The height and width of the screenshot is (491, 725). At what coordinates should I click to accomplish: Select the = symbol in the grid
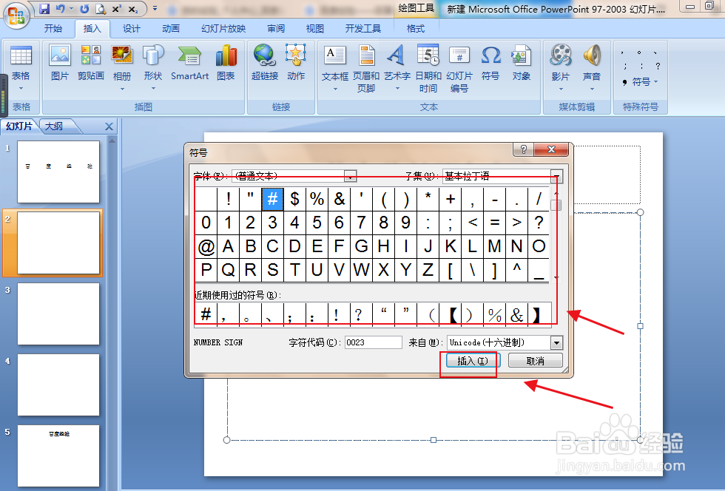click(494, 223)
